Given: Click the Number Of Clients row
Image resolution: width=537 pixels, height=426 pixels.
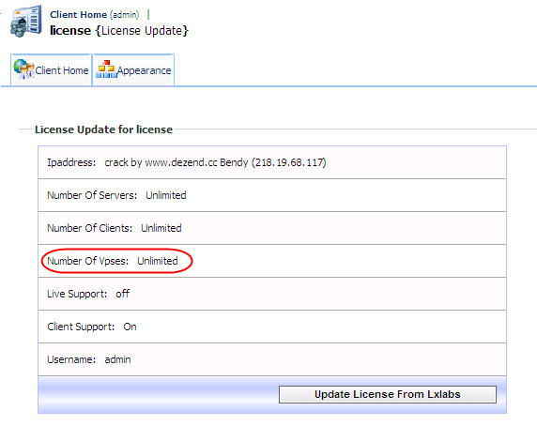Looking at the screenshot, I should click(272, 228).
